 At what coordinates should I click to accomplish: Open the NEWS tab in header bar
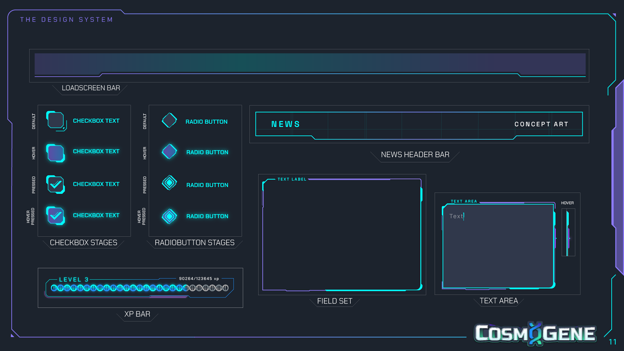(286, 124)
